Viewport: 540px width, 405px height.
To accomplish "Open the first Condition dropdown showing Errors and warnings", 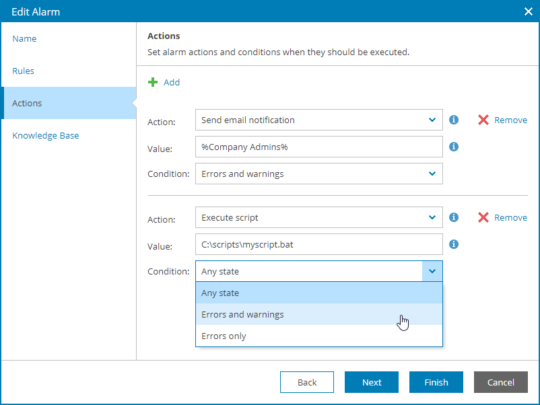I will coord(432,174).
